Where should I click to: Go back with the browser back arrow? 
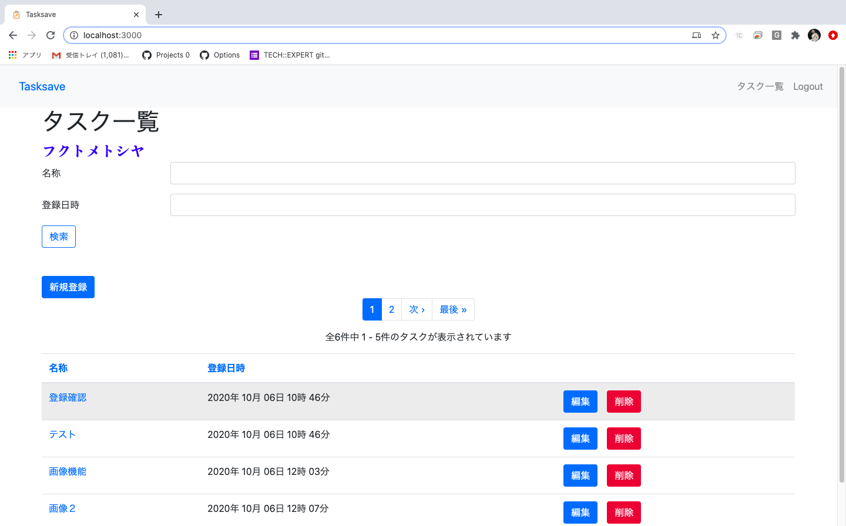13,35
